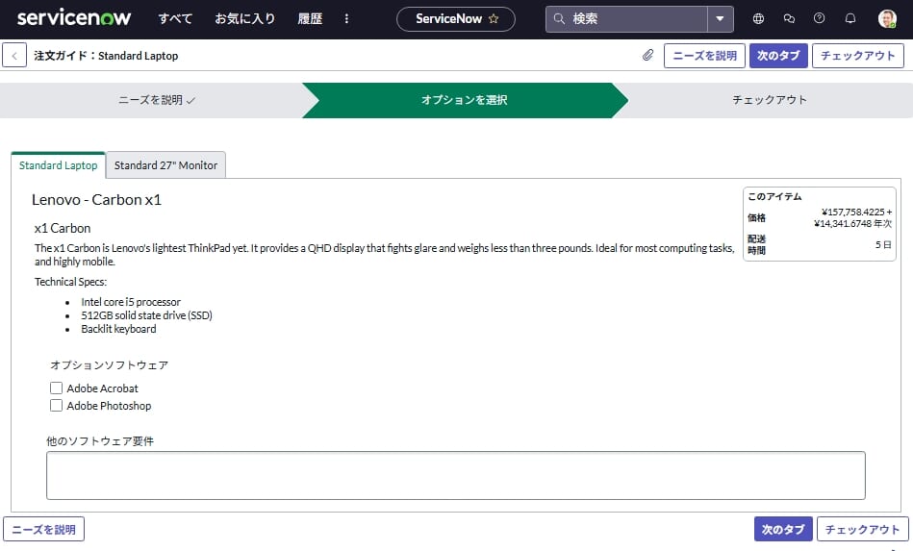Click the Backlit keyboard bullet
The width and height of the screenshot is (913, 551).
click(x=118, y=329)
